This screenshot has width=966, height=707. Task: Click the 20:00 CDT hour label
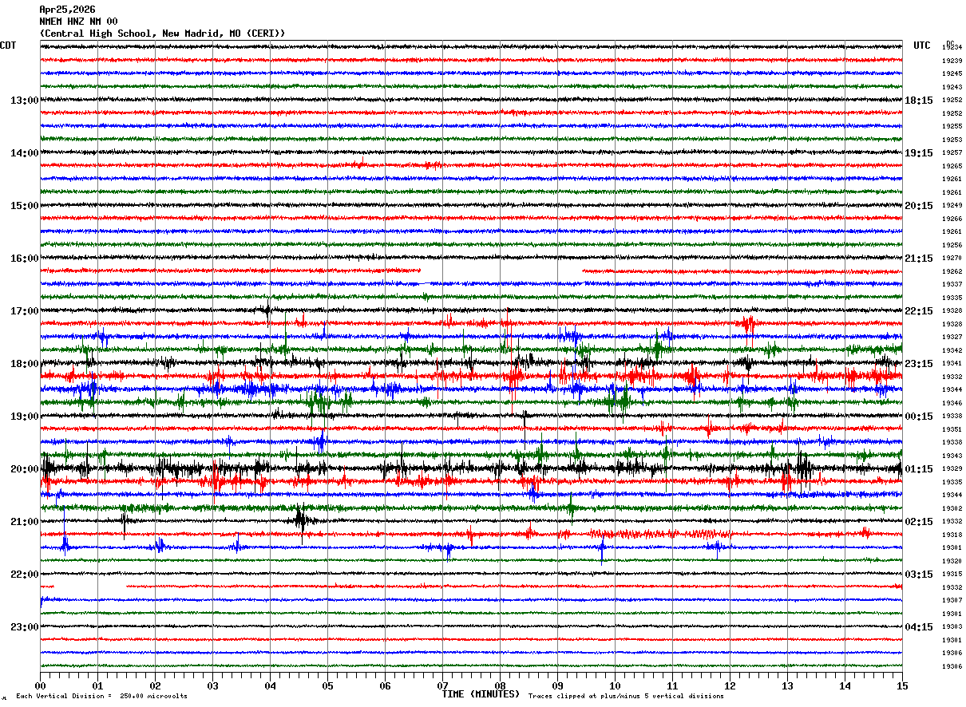click(x=24, y=469)
